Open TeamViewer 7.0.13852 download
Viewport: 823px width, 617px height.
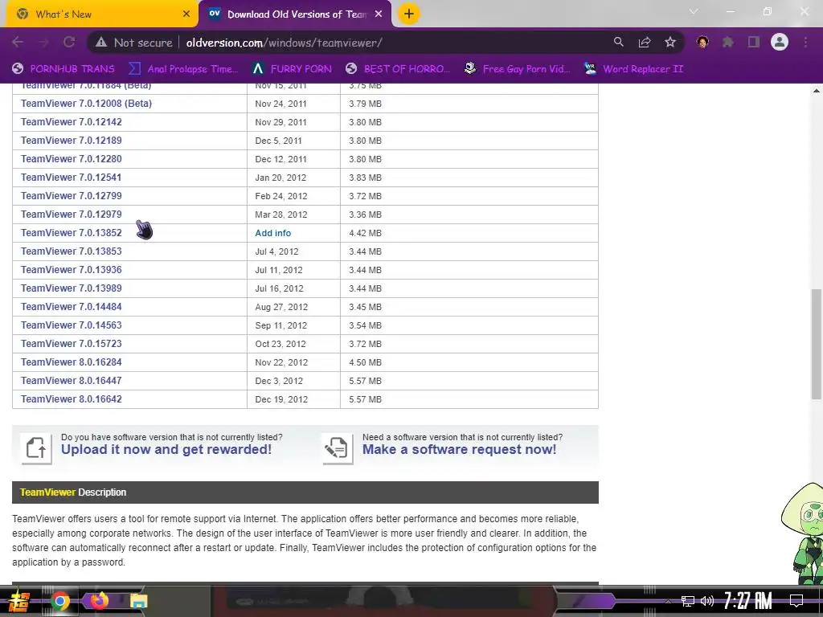click(72, 232)
